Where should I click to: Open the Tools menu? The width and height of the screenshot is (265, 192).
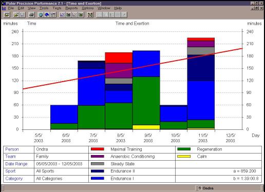[x=44, y=8]
